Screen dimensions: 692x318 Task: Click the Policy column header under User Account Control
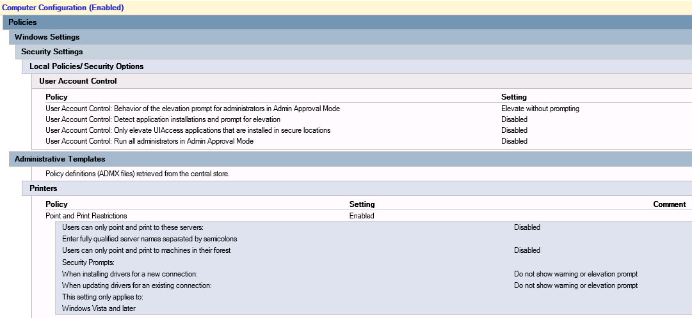point(56,97)
